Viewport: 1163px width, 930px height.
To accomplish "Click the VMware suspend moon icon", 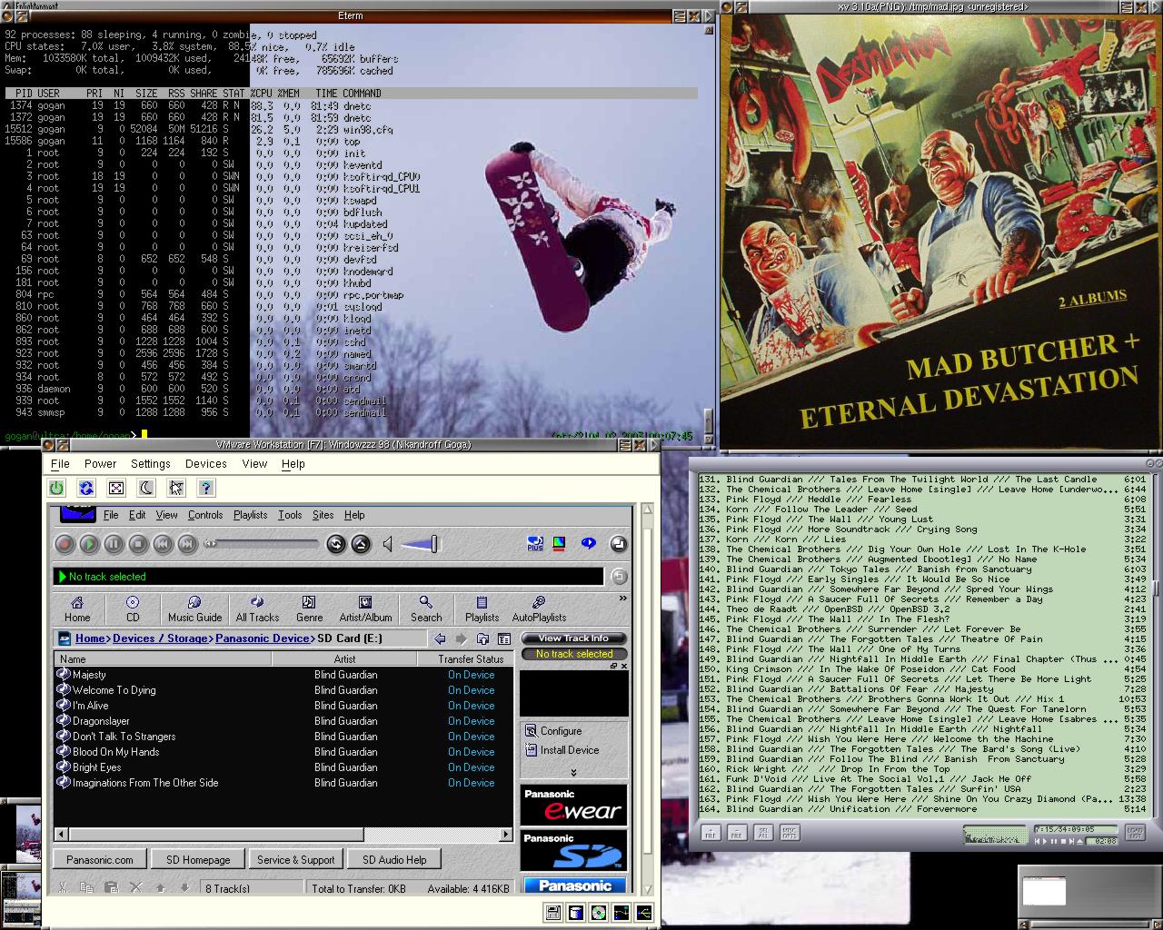I will 146,488.
